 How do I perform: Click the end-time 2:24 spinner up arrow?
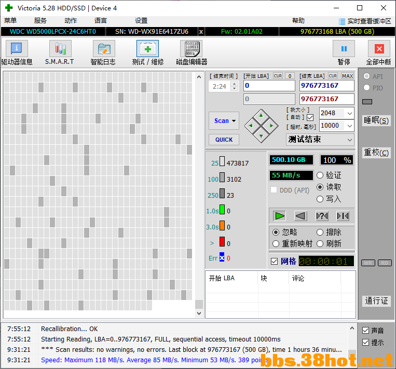[x=235, y=84]
